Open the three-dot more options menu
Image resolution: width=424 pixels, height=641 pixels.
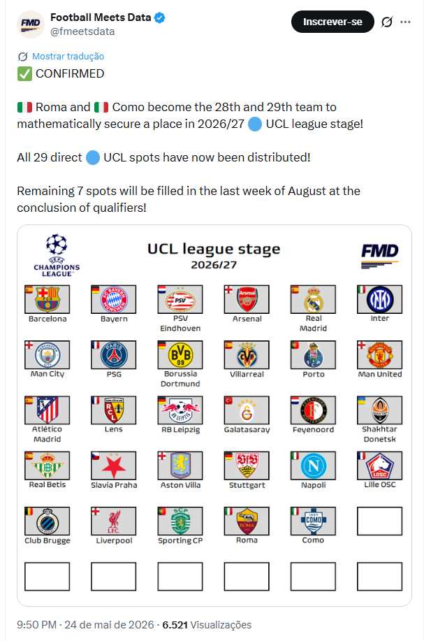[x=405, y=22]
